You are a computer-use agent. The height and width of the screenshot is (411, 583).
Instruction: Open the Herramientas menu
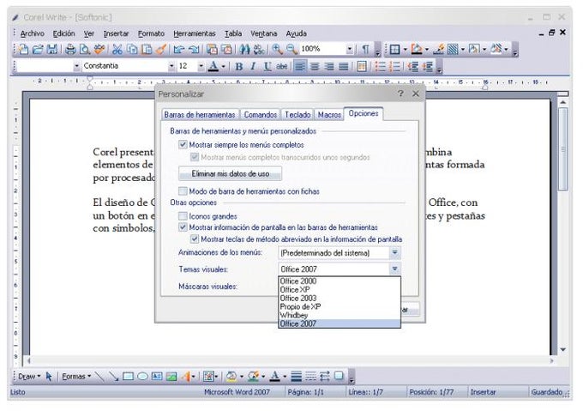[195, 33]
